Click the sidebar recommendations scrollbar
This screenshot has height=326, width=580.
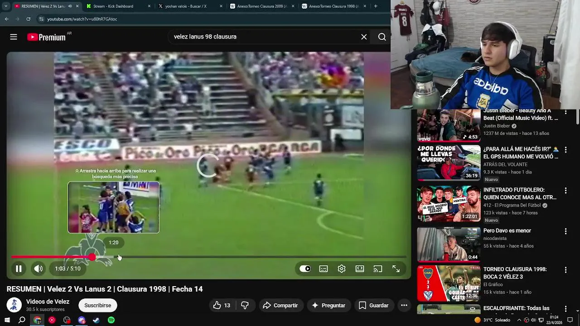click(578, 116)
